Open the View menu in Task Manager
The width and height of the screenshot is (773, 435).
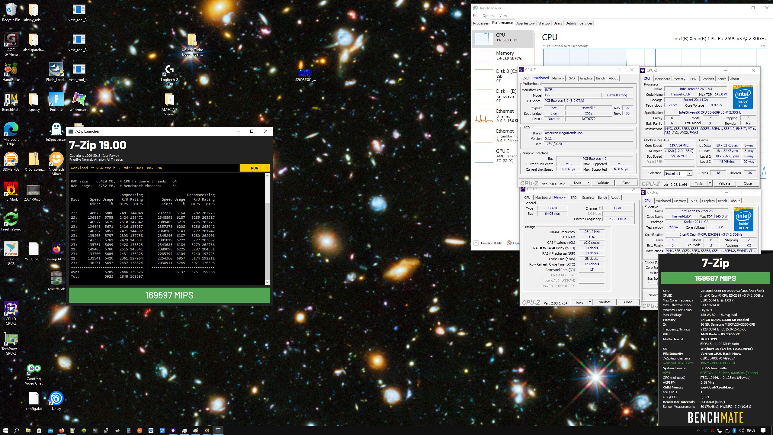503,16
